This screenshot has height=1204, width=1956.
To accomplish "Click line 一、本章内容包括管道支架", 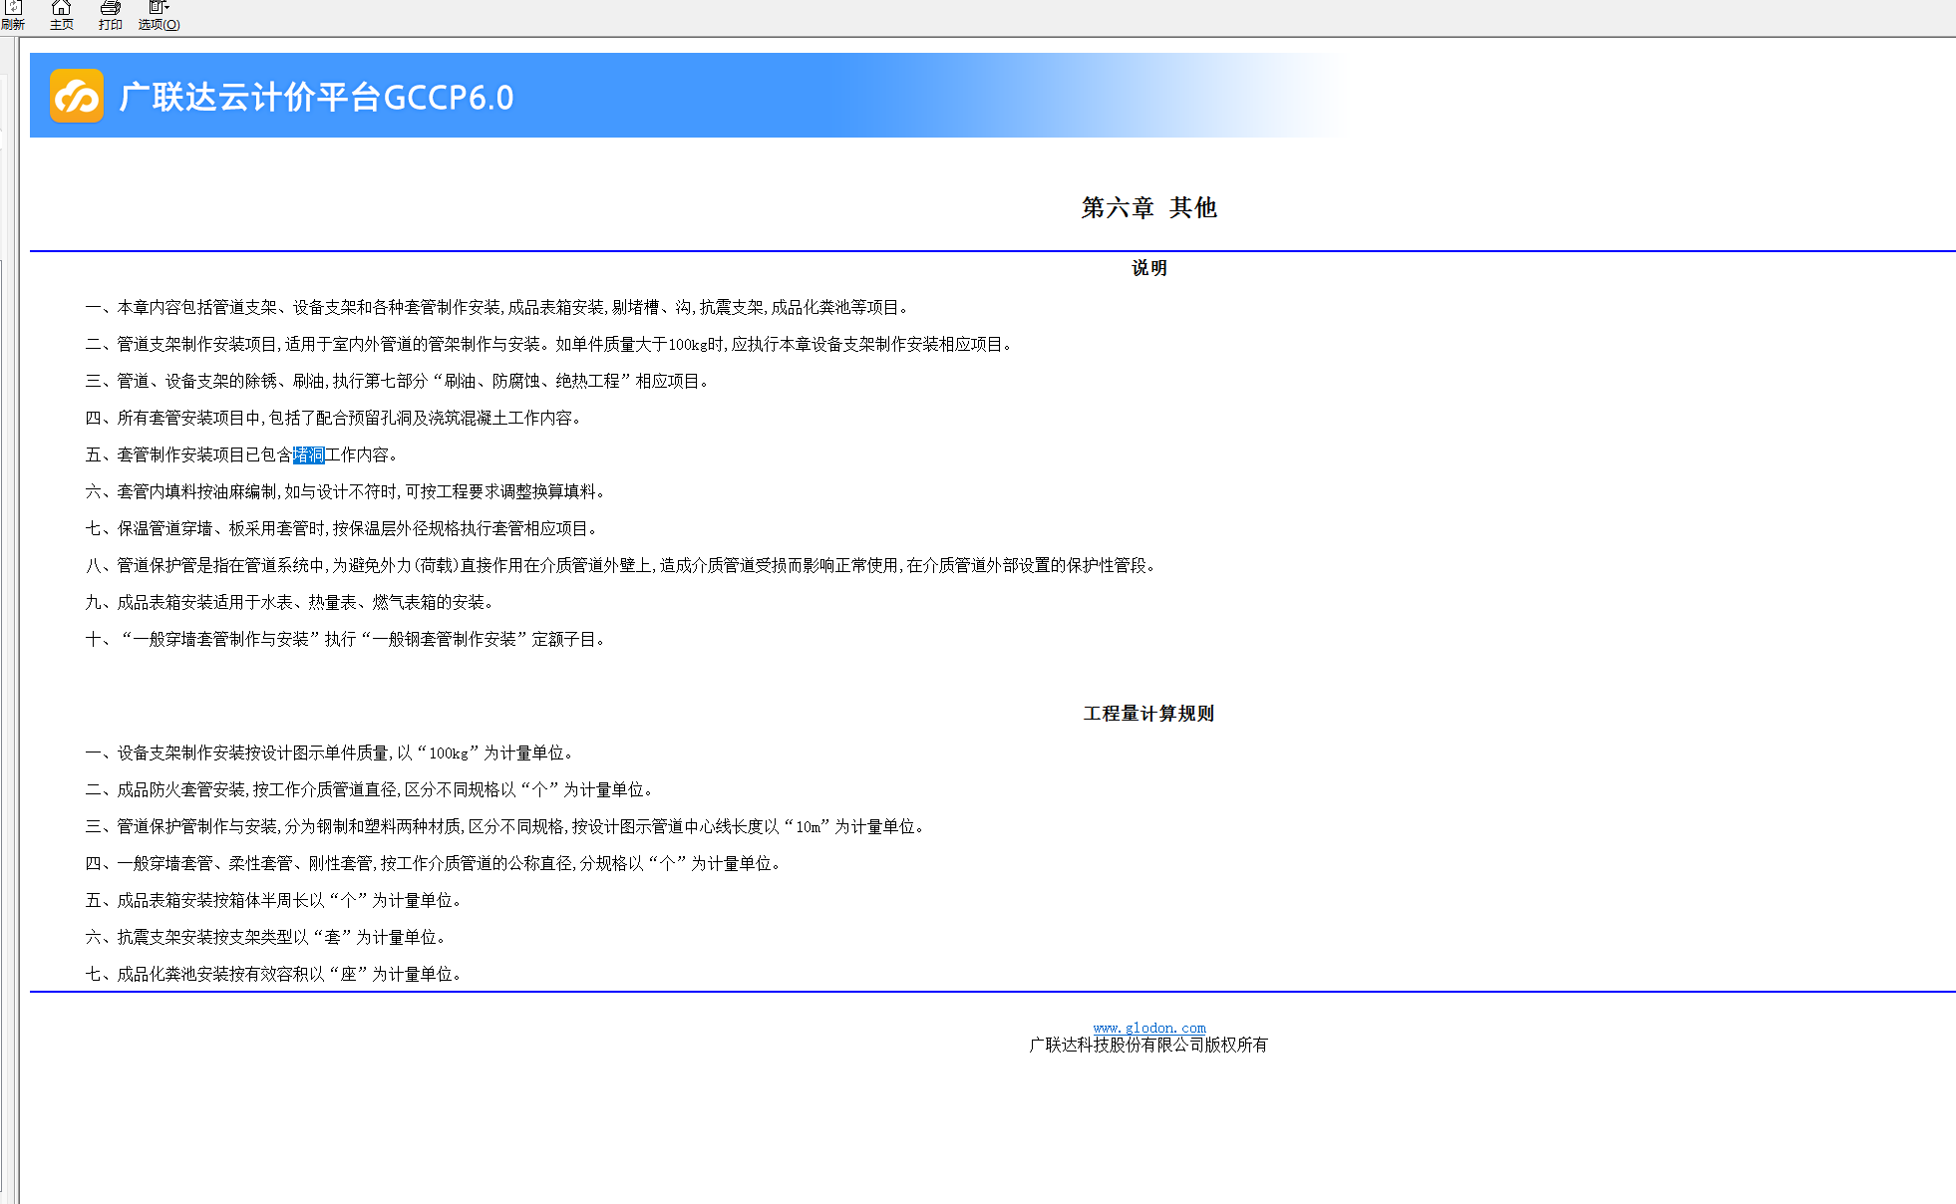I will [497, 308].
